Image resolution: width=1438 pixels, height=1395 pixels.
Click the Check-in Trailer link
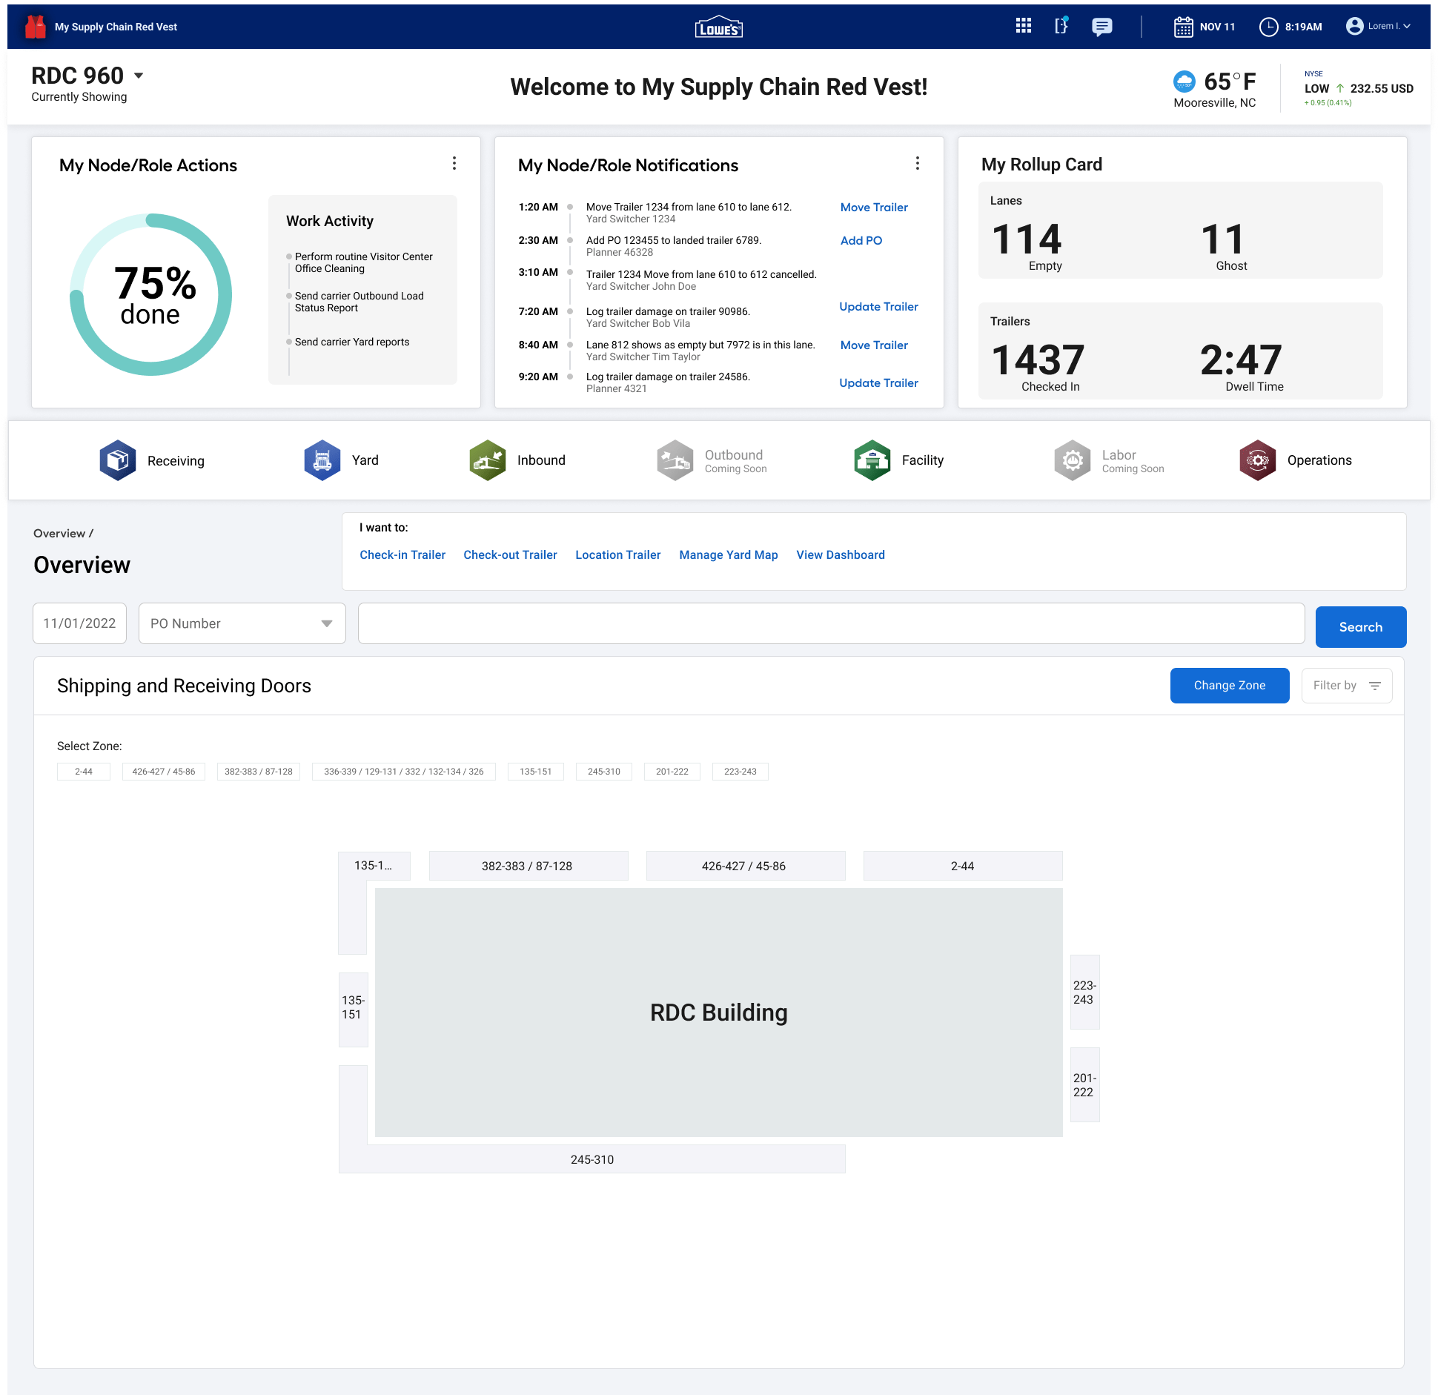pyautogui.click(x=402, y=554)
